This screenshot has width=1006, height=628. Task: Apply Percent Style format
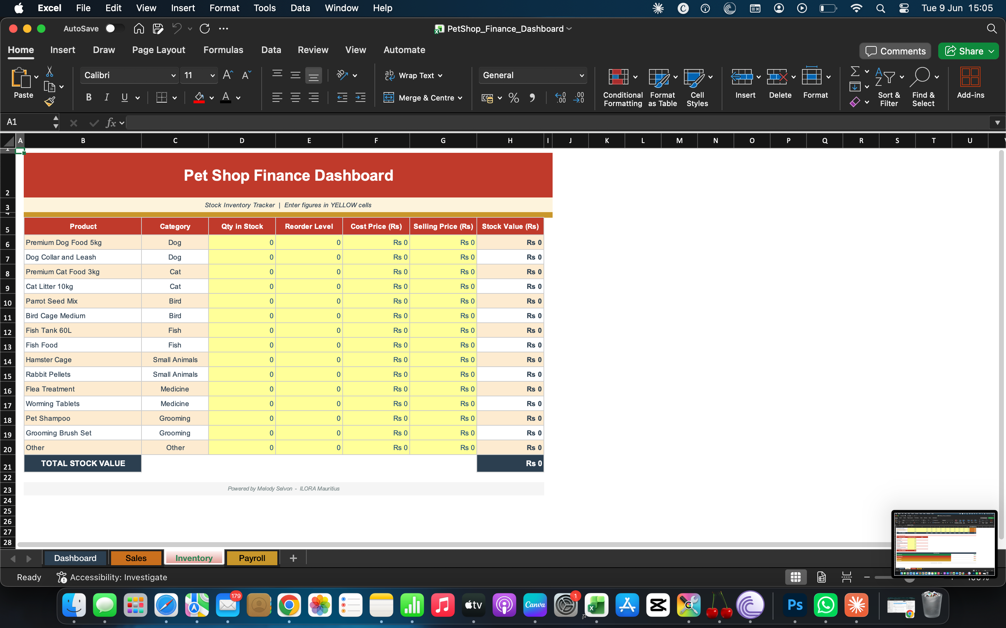click(514, 98)
